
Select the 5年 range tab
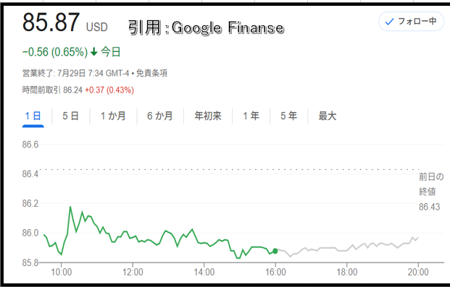point(288,116)
